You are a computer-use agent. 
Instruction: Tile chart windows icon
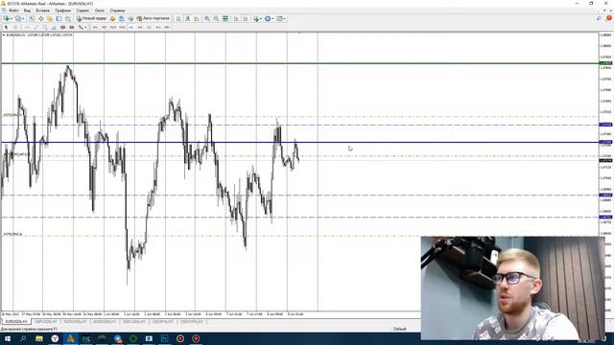[225, 18]
